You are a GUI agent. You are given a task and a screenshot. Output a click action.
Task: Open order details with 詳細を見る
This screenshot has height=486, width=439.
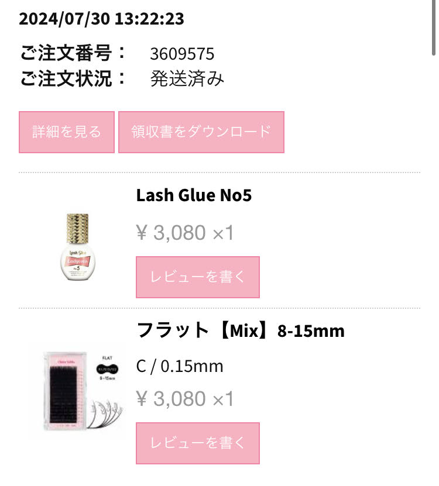click(66, 132)
